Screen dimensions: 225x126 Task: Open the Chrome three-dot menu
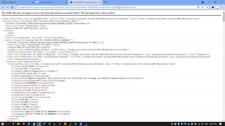coord(222,7)
